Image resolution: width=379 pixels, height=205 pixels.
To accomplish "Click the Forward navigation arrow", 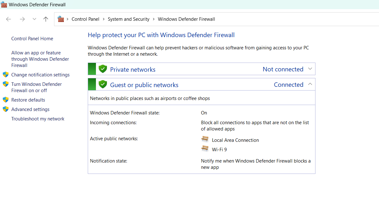I will (x=22, y=19).
